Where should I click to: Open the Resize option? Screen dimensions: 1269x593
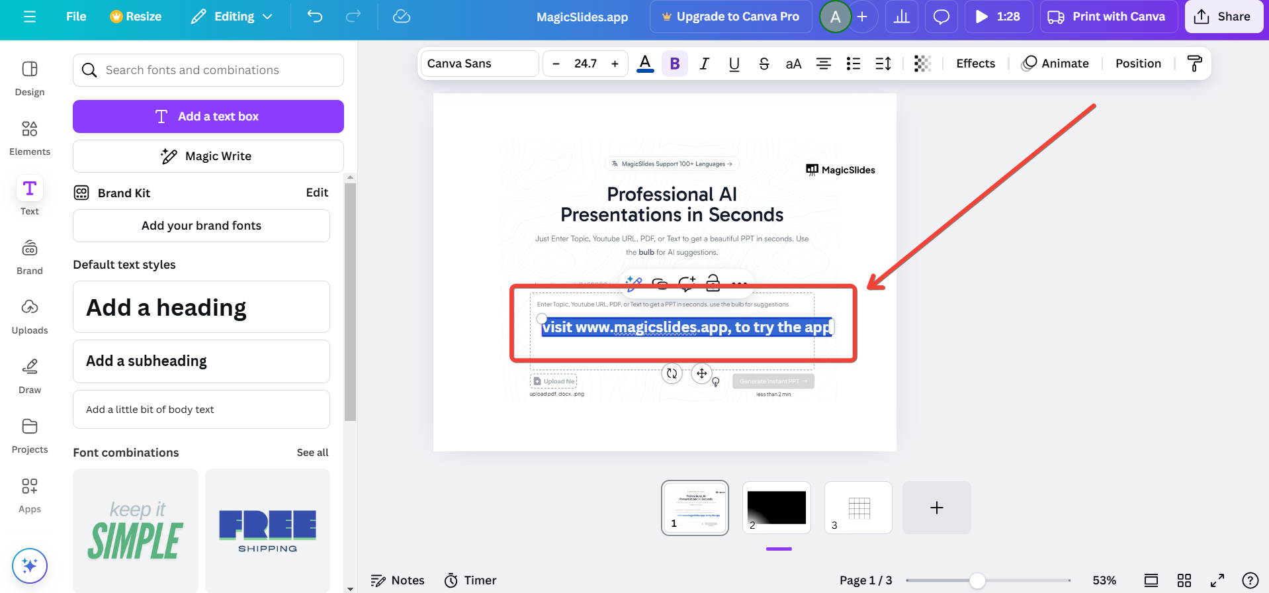(x=136, y=17)
